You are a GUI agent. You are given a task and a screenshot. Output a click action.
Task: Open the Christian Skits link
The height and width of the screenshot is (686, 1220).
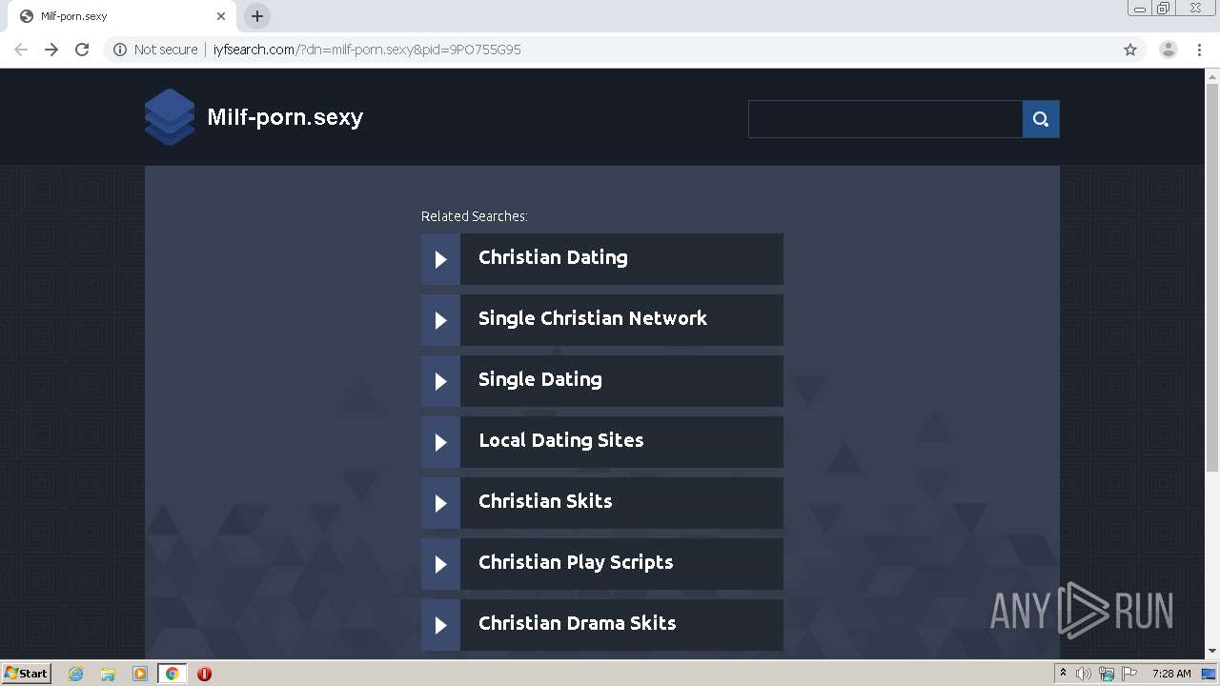545,502
